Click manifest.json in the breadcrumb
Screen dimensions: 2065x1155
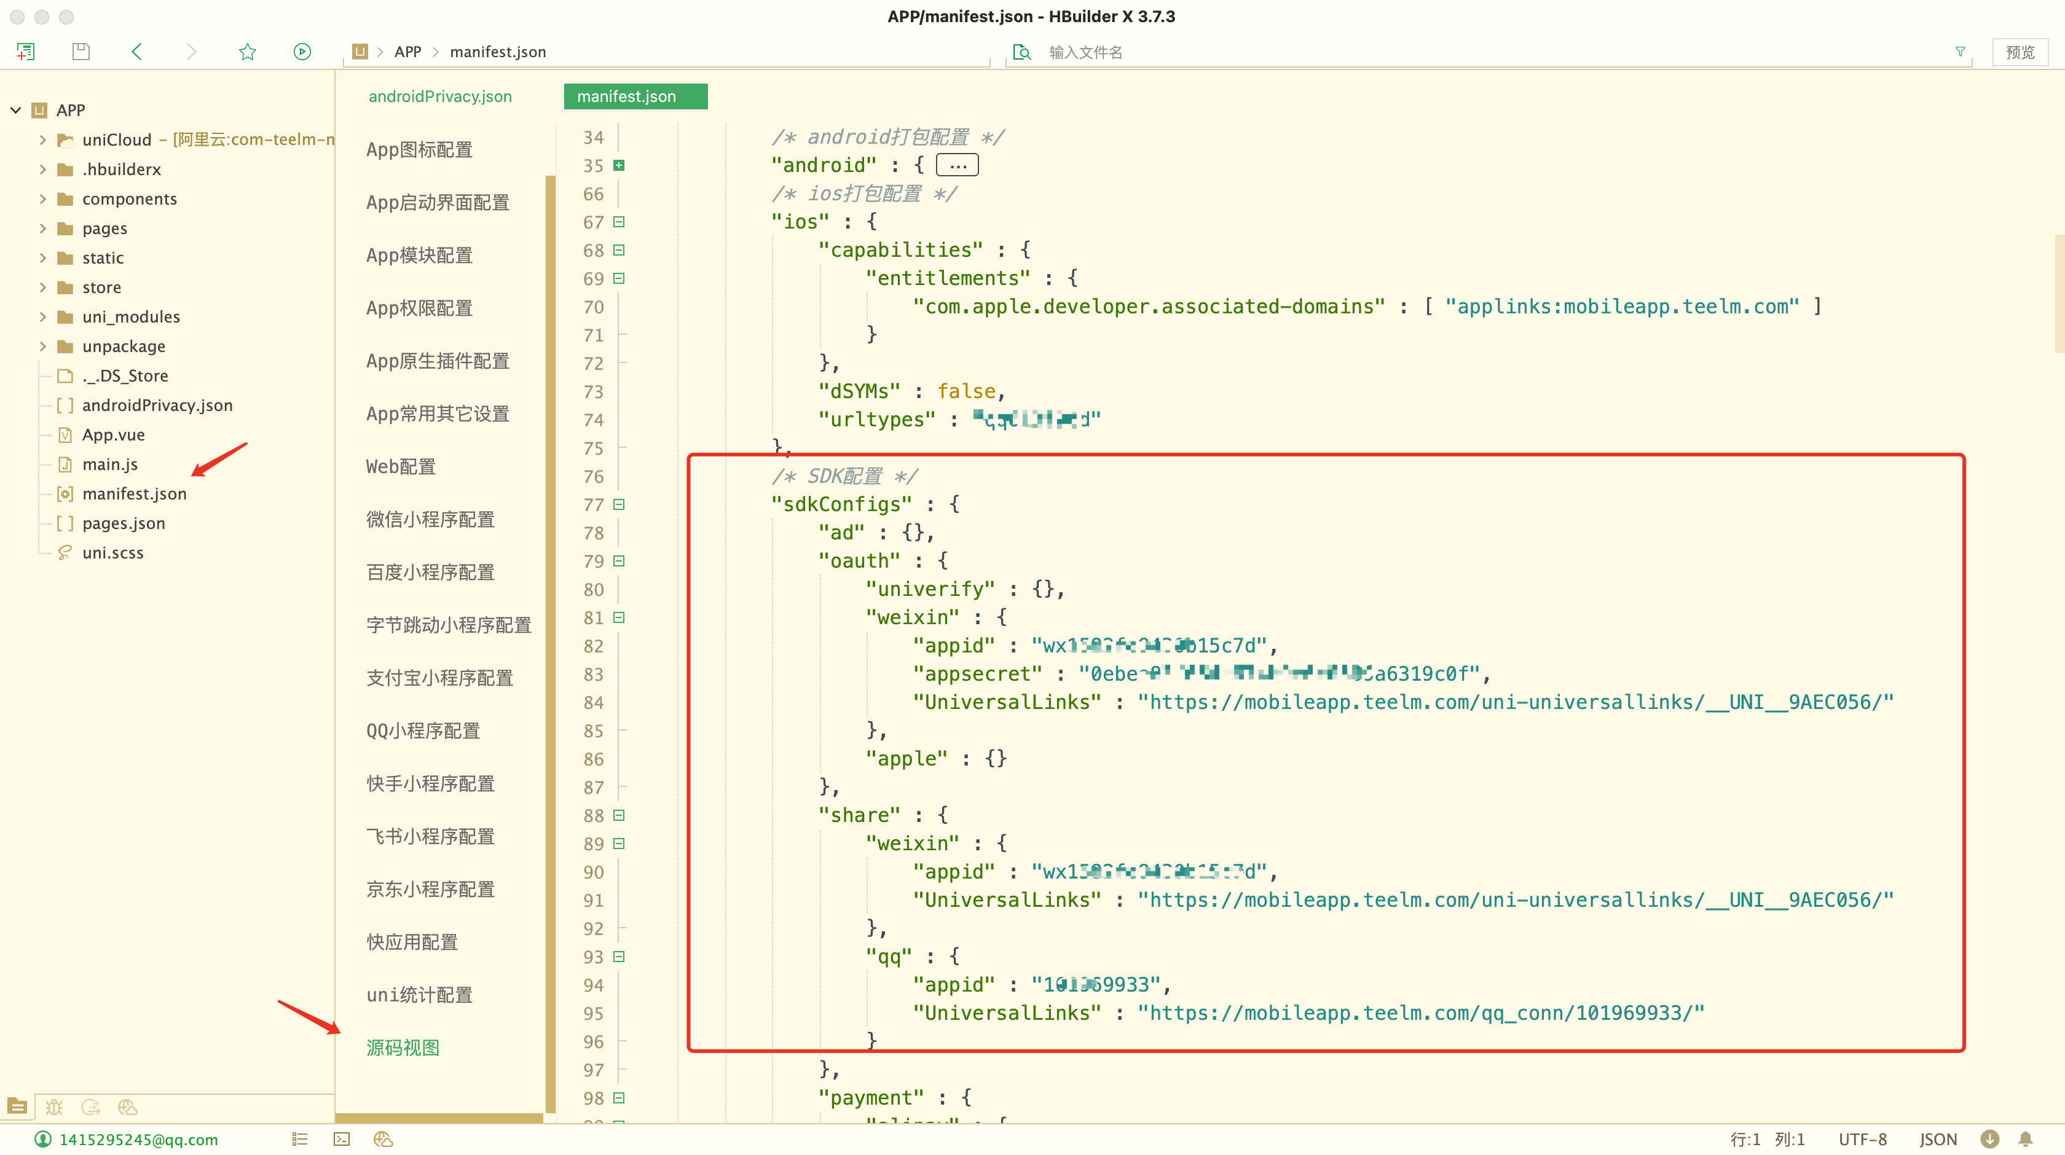pyautogui.click(x=498, y=52)
